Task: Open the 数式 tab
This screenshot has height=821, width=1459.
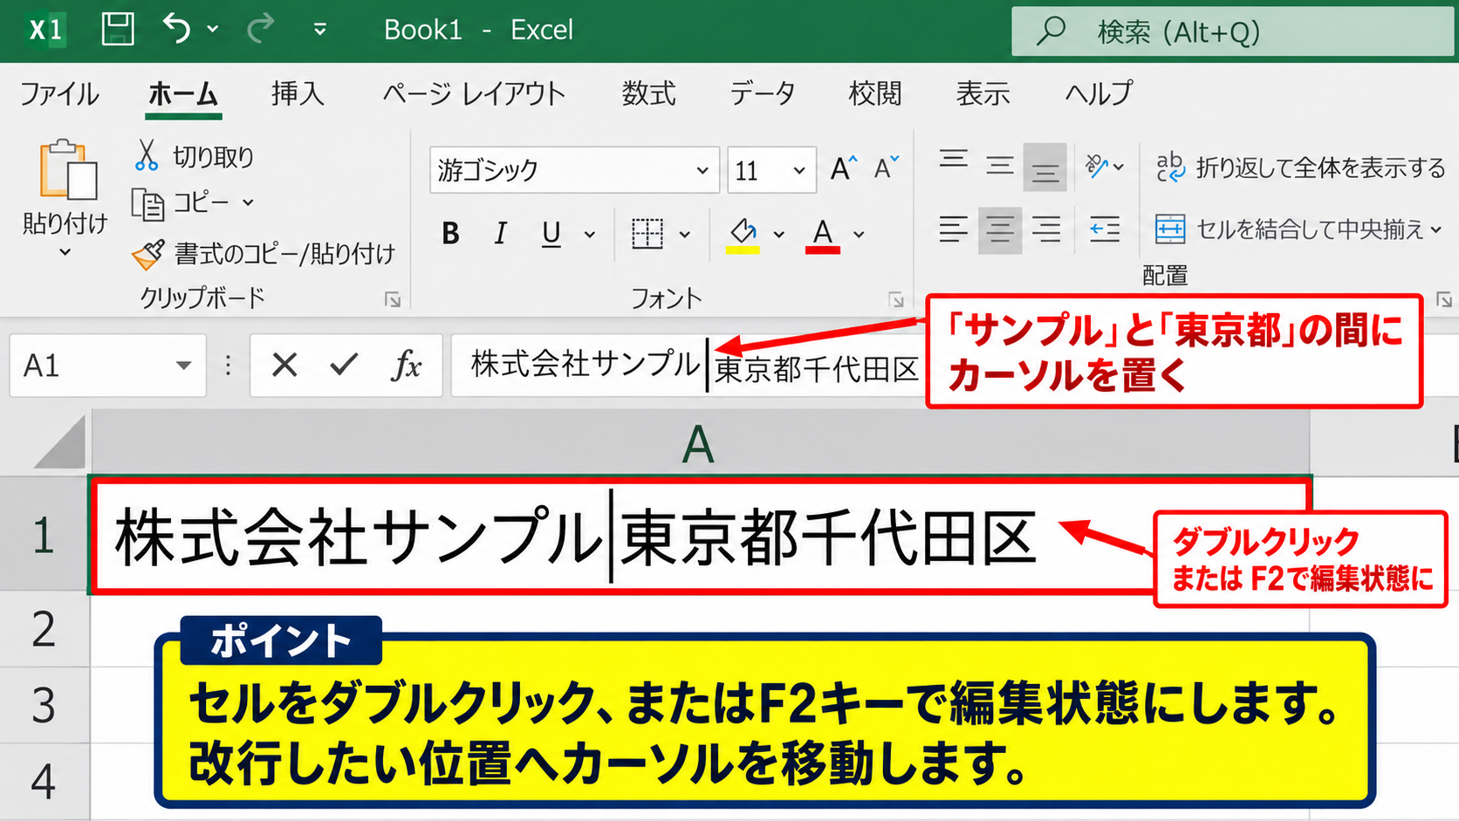Action: click(x=648, y=93)
